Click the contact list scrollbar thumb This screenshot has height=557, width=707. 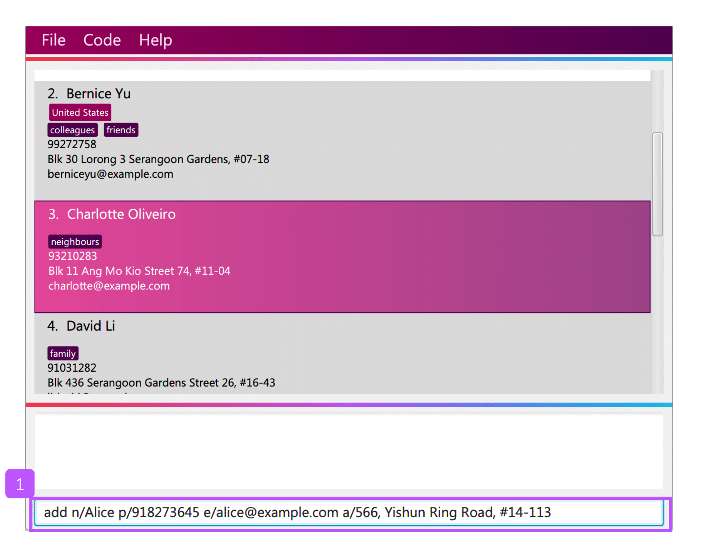[x=657, y=184]
